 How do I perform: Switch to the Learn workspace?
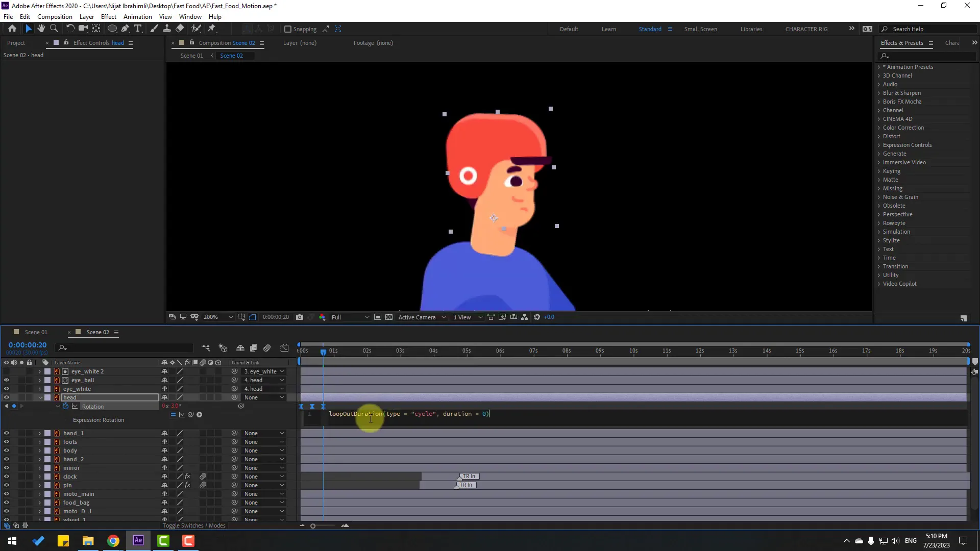609,29
